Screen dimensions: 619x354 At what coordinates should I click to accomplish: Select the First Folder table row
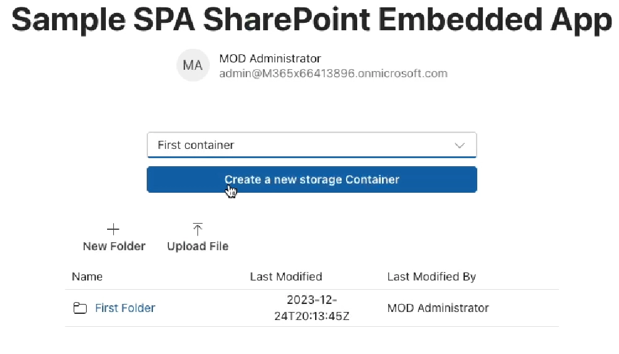coord(312,308)
